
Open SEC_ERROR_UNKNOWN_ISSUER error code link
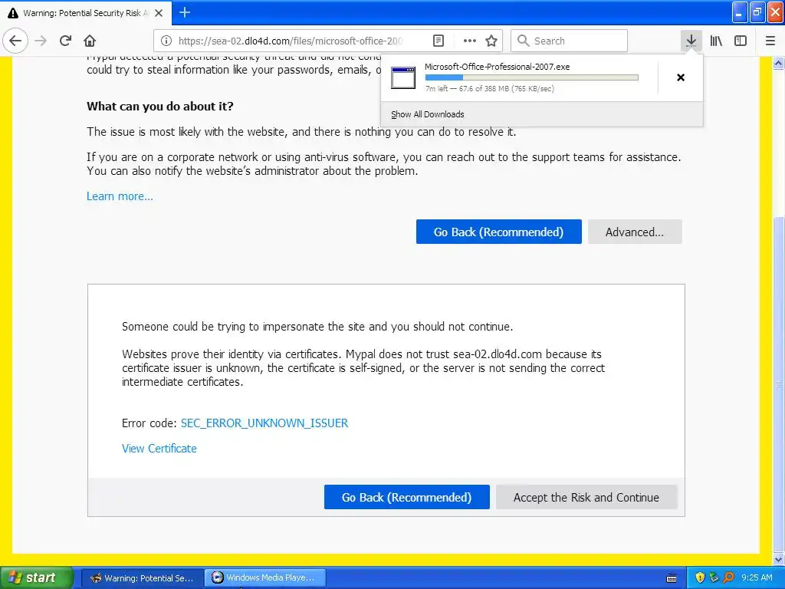[264, 423]
